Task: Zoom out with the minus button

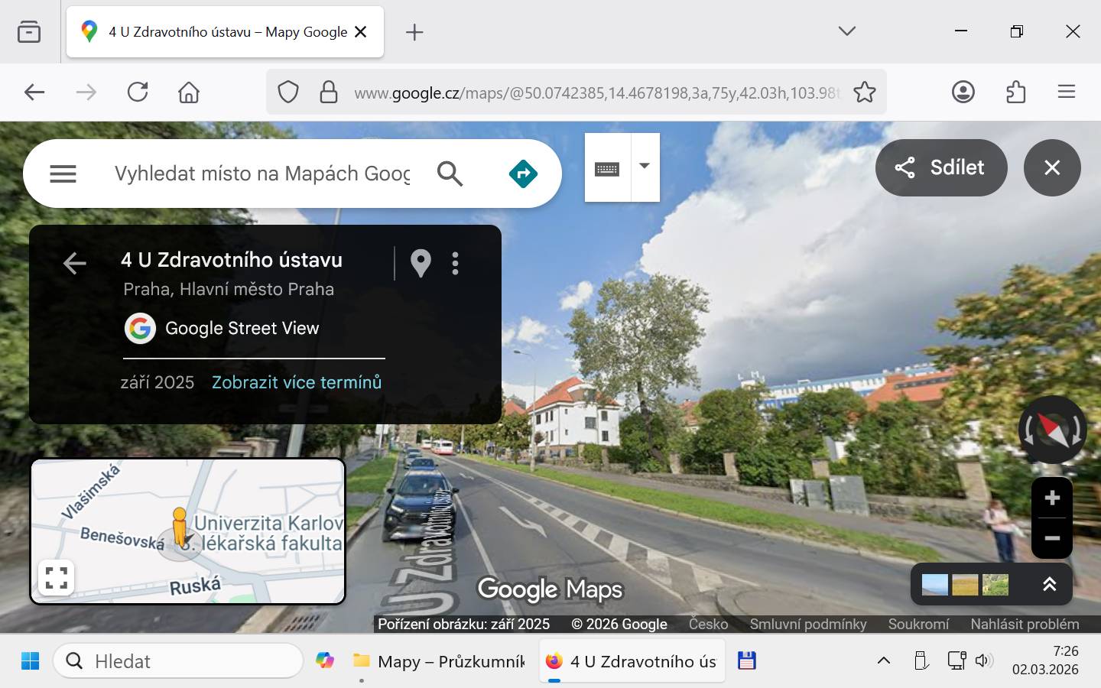Action: [x=1052, y=538]
